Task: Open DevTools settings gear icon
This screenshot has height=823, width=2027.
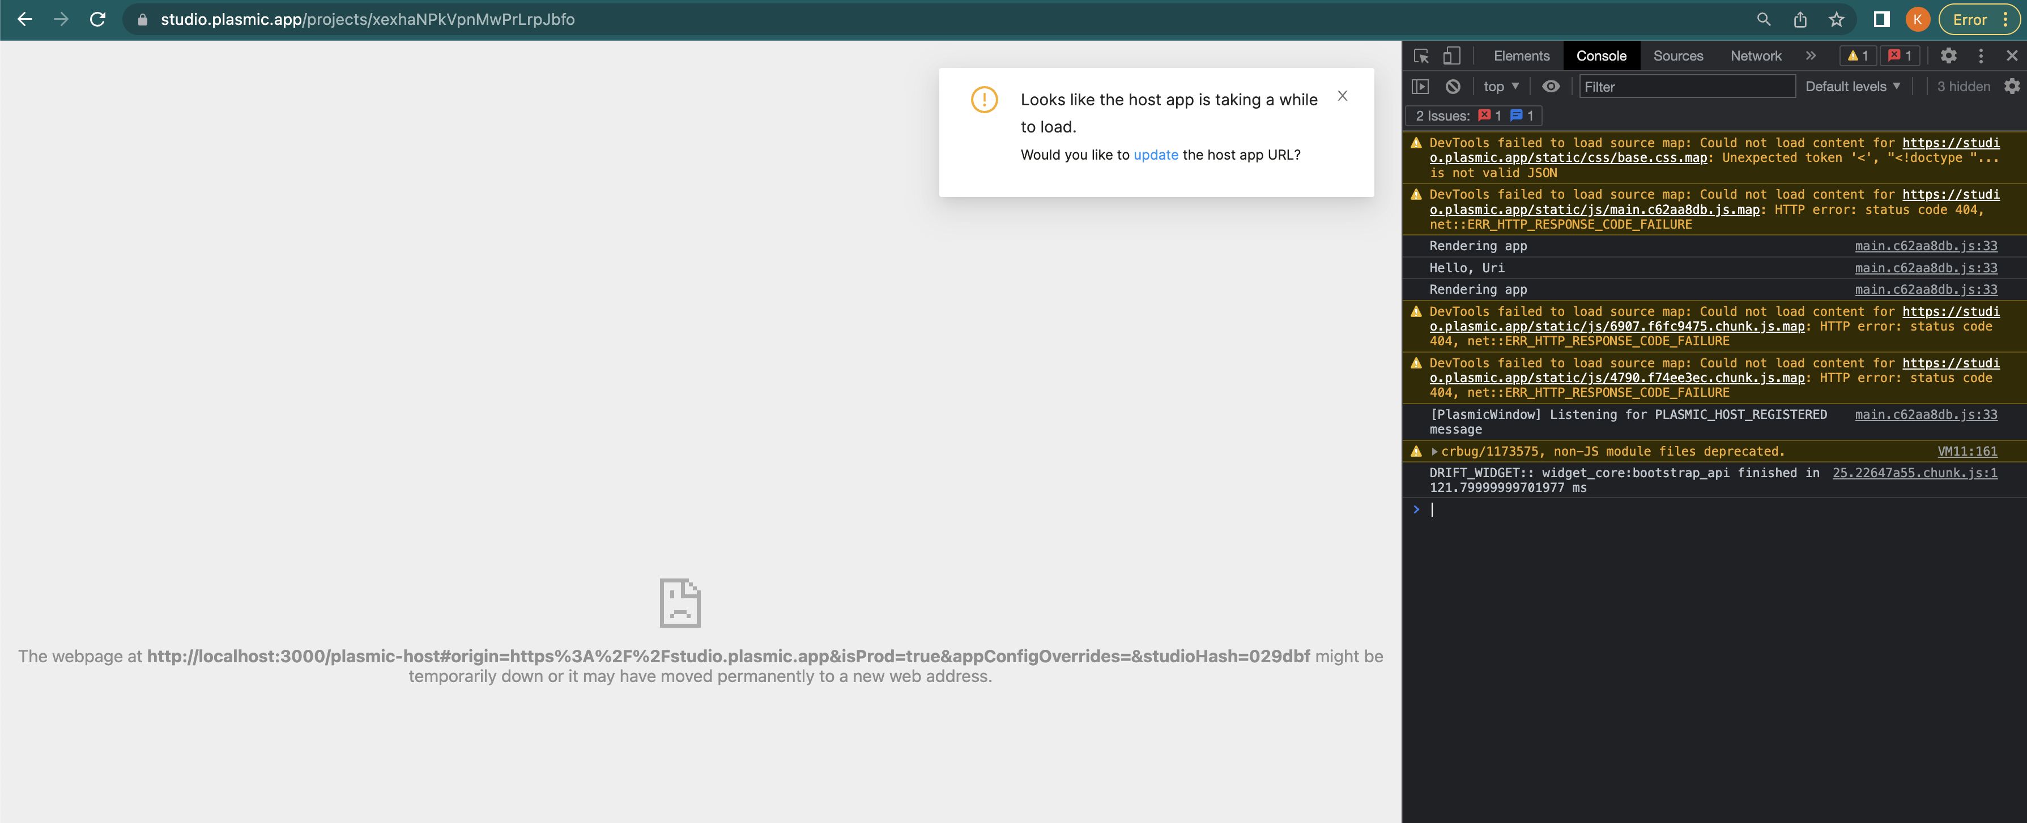Action: click(1948, 56)
